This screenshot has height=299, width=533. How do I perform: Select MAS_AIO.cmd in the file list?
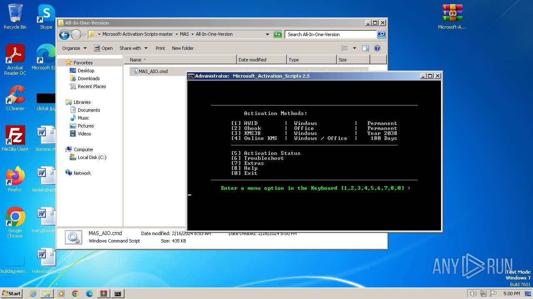[153, 71]
